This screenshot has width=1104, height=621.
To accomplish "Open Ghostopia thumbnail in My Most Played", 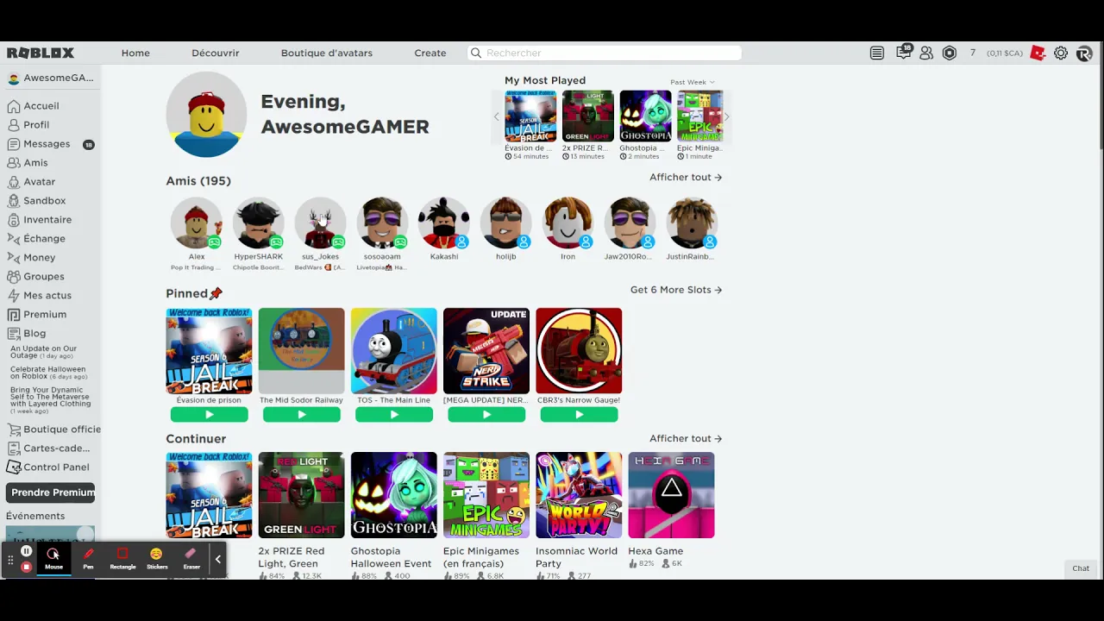I will pos(645,116).
